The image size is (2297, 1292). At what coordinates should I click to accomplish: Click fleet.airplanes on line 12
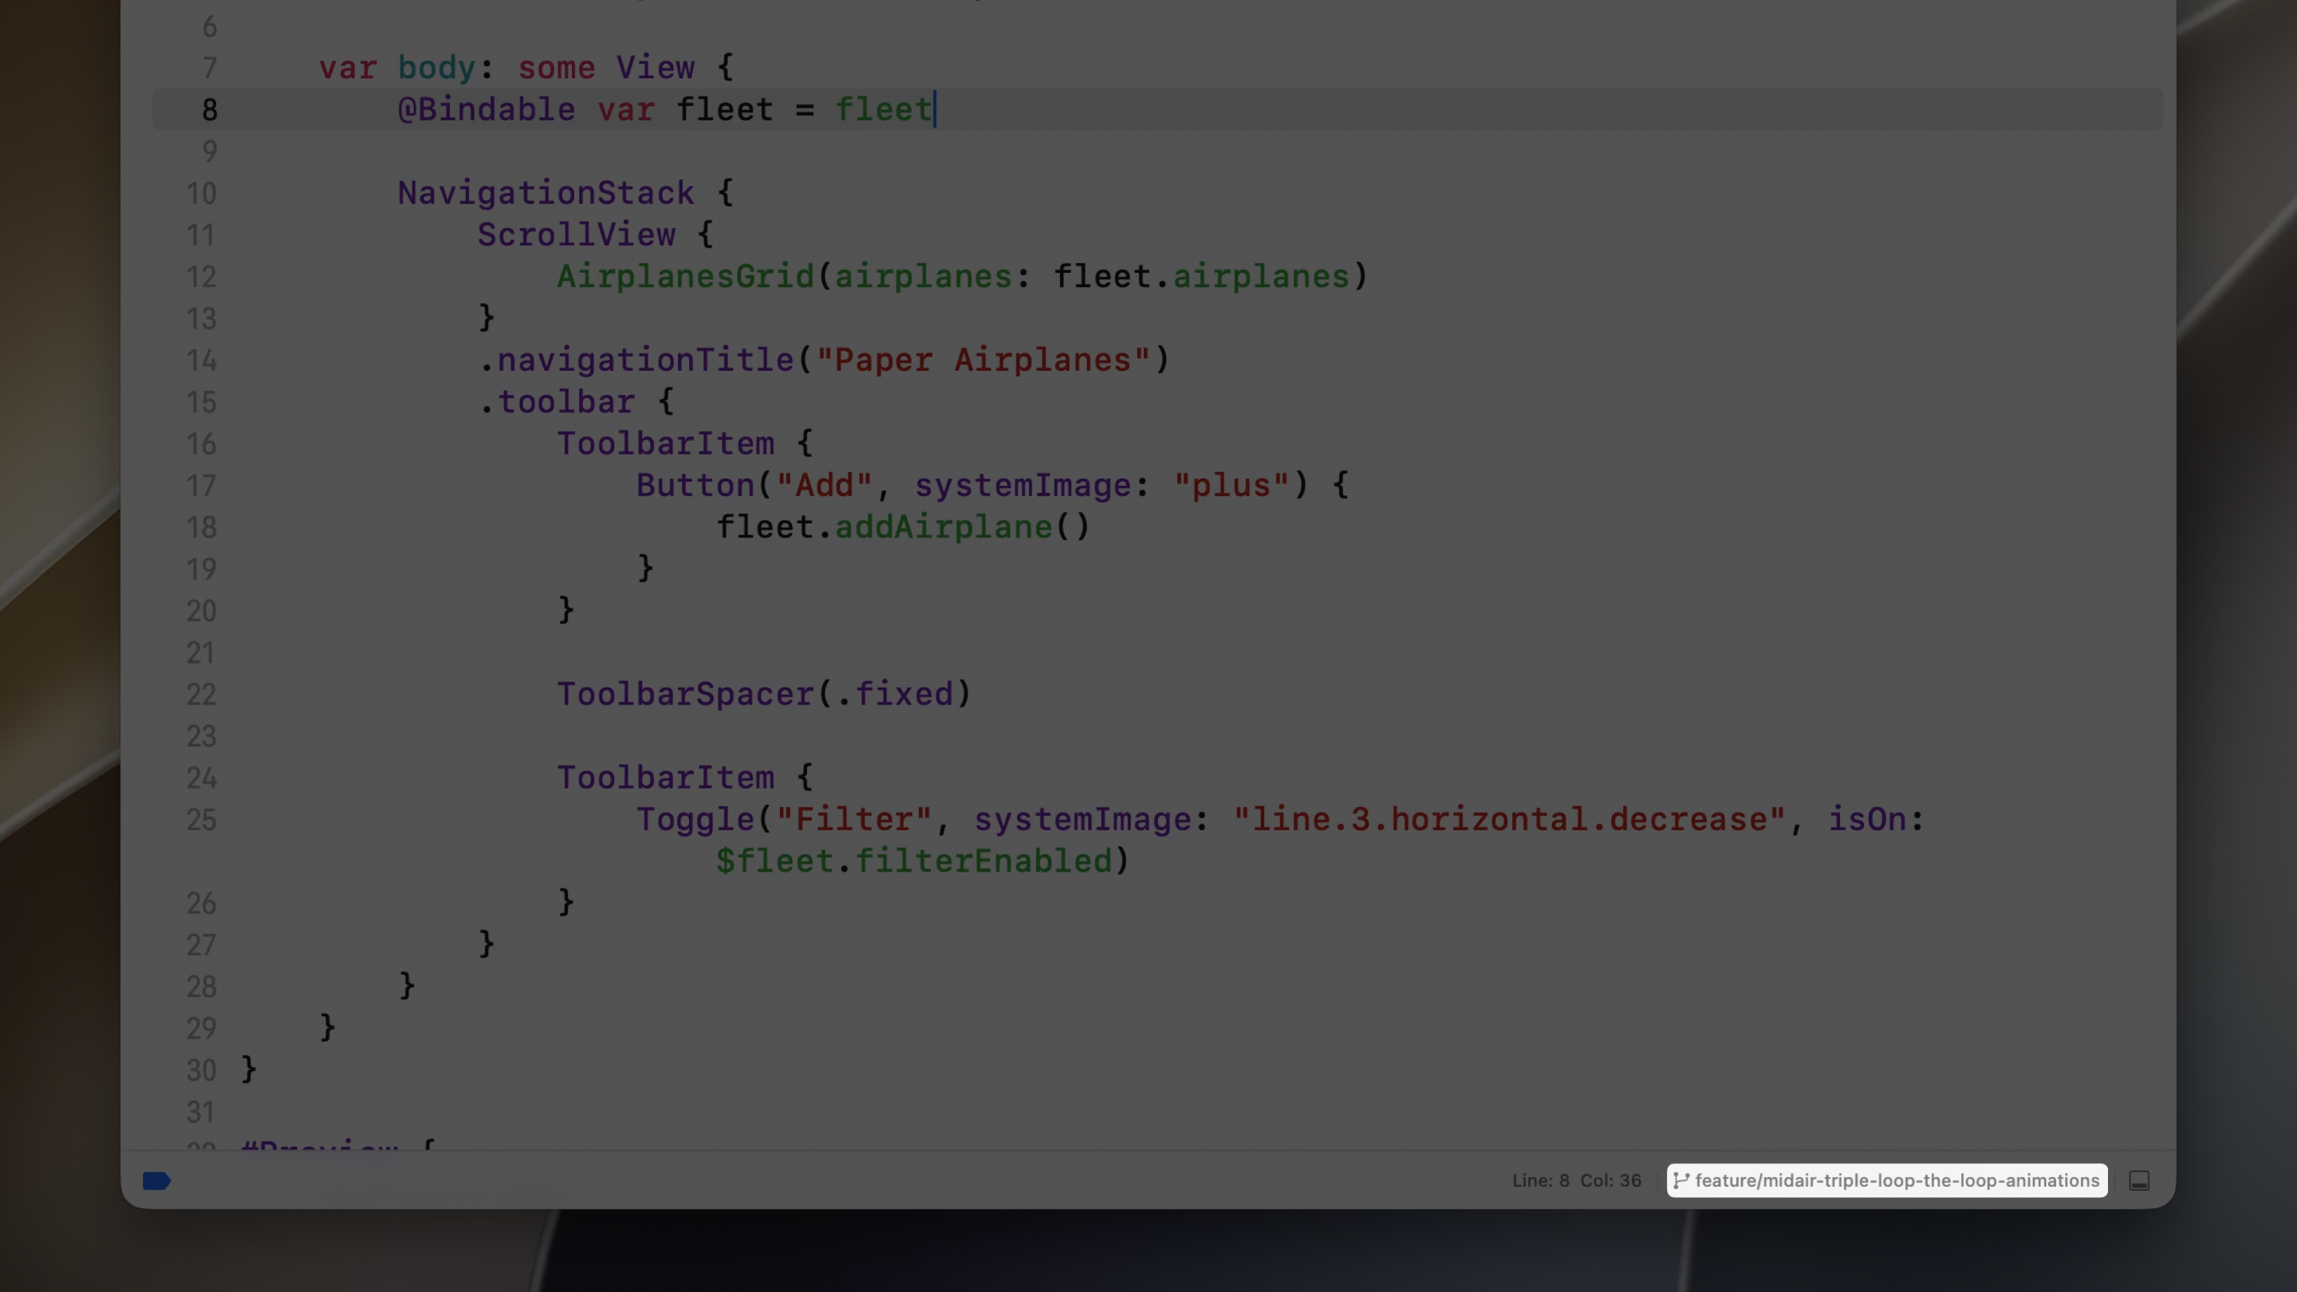[1202, 277]
